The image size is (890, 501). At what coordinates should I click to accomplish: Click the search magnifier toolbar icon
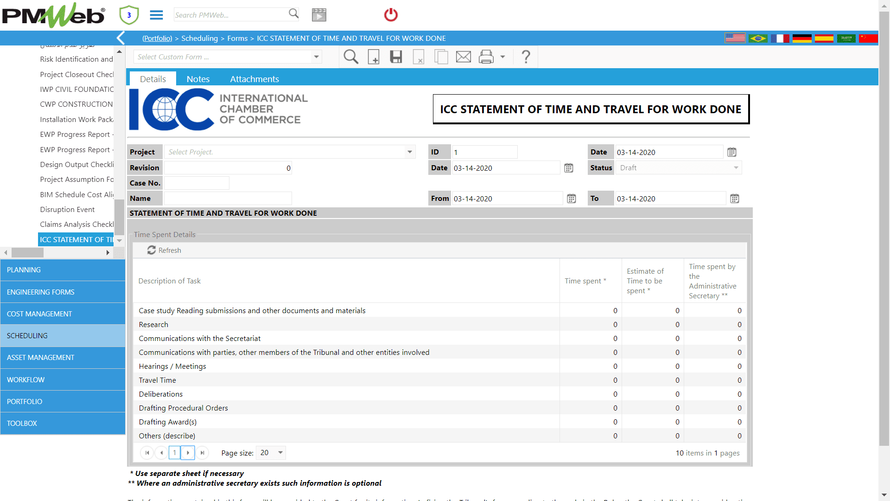(x=350, y=57)
